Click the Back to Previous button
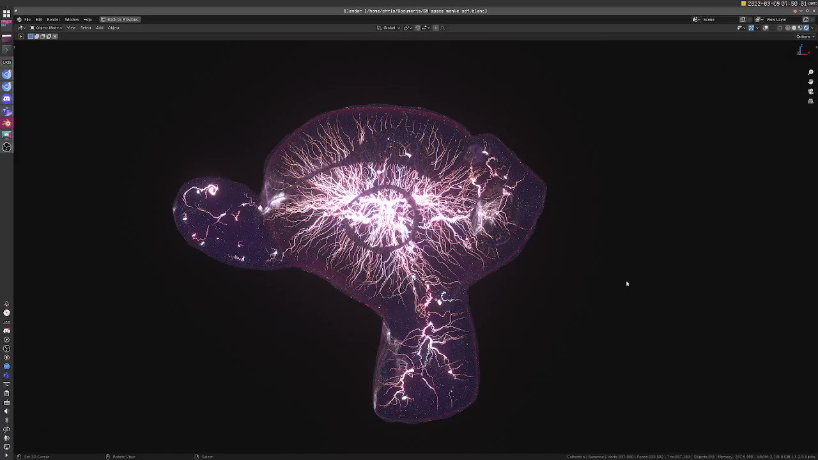 pyautogui.click(x=120, y=19)
